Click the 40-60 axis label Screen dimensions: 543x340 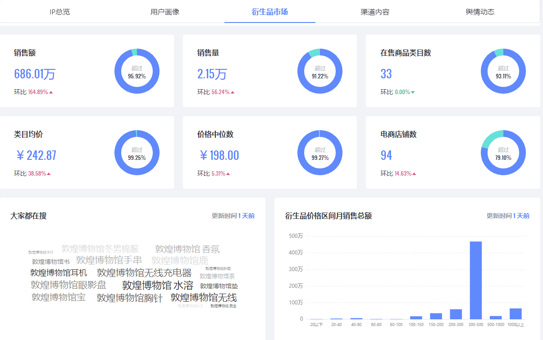point(356,325)
